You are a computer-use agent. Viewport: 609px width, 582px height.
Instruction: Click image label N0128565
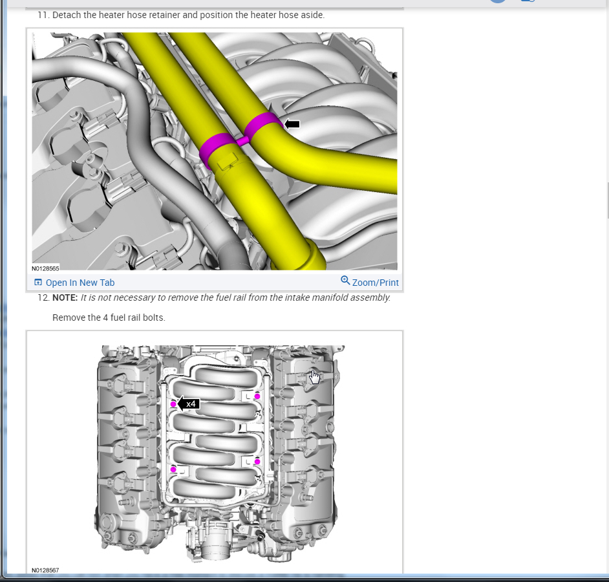point(45,268)
